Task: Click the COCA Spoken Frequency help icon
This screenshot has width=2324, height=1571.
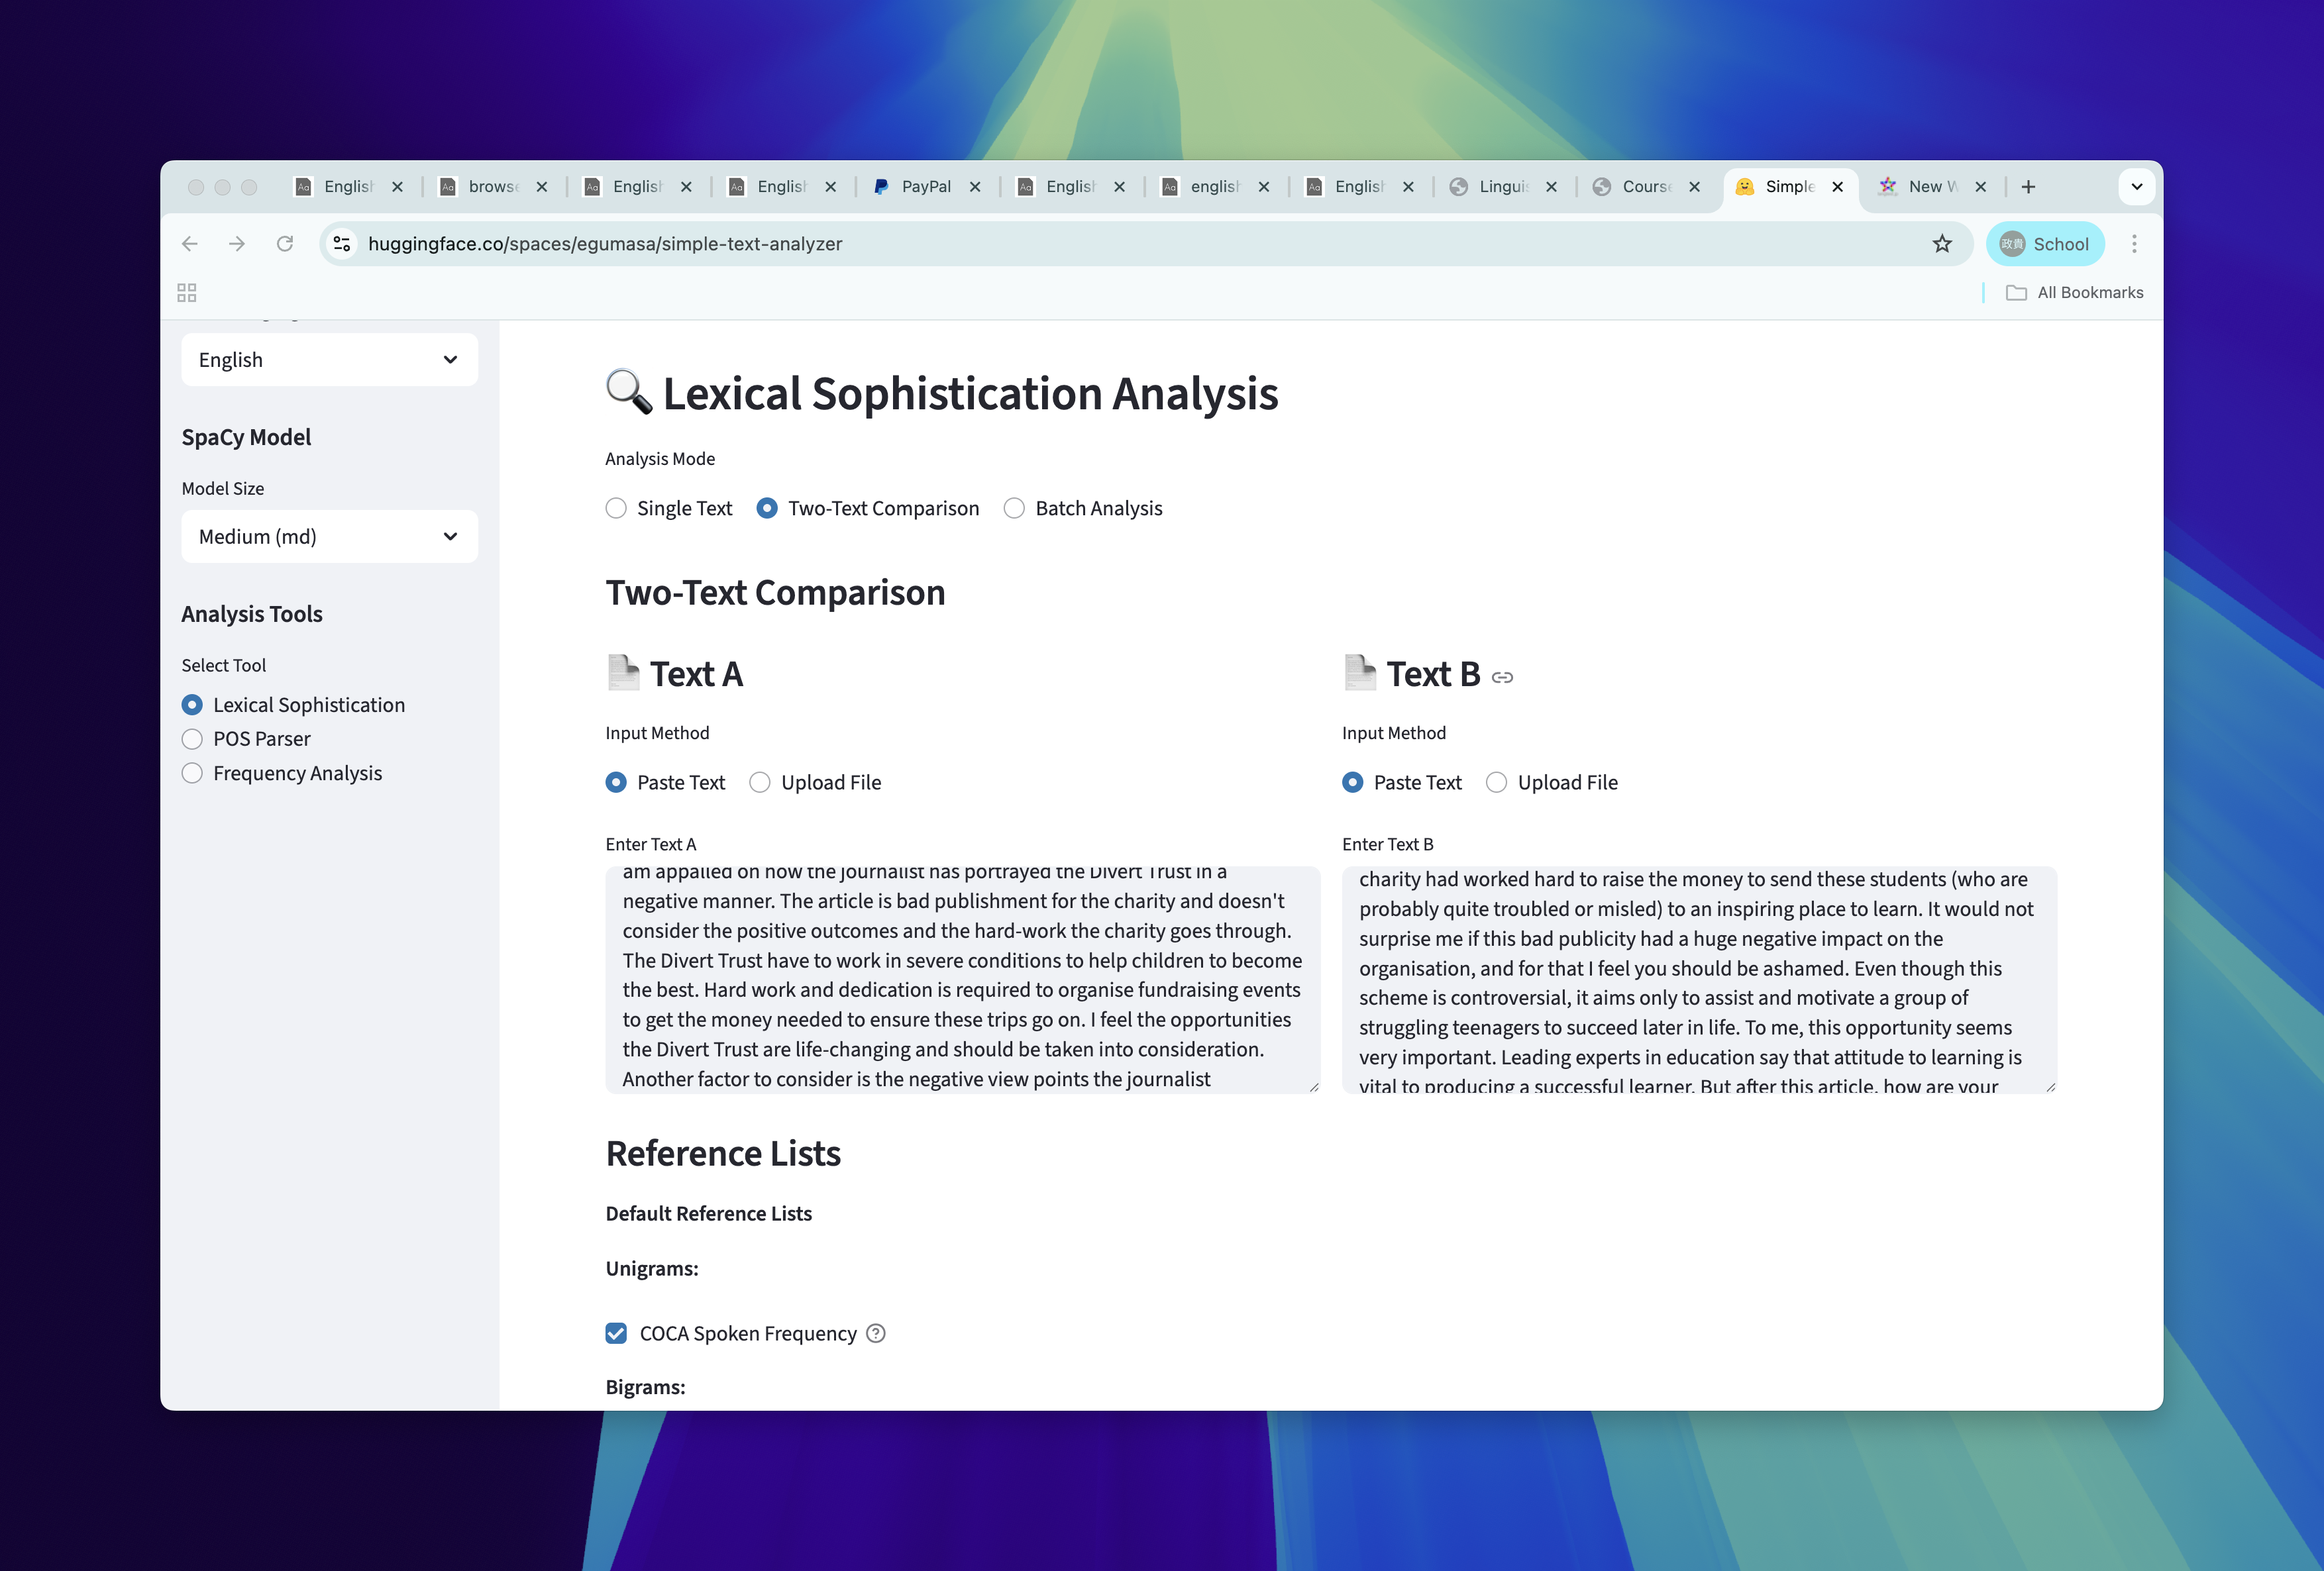Action: coord(876,1333)
